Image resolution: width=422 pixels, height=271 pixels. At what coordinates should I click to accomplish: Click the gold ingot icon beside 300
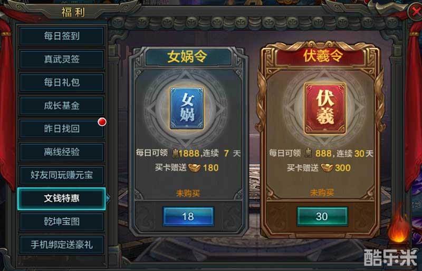327,168
